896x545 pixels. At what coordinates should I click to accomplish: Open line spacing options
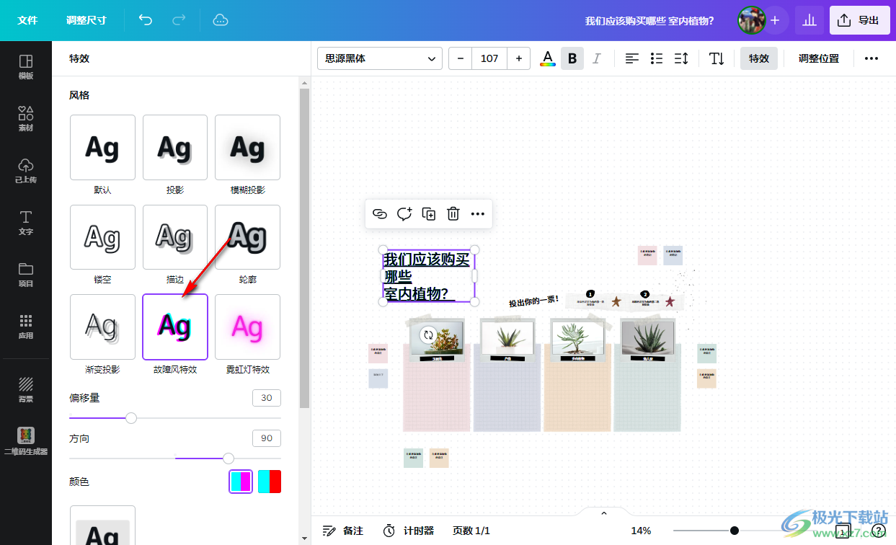tap(681, 58)
